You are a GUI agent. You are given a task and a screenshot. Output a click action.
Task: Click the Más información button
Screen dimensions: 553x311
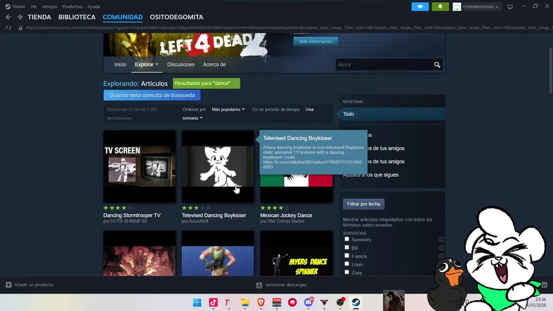[x=316, y=41]
